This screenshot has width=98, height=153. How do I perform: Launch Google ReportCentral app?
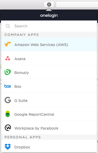tap(49, 114)
